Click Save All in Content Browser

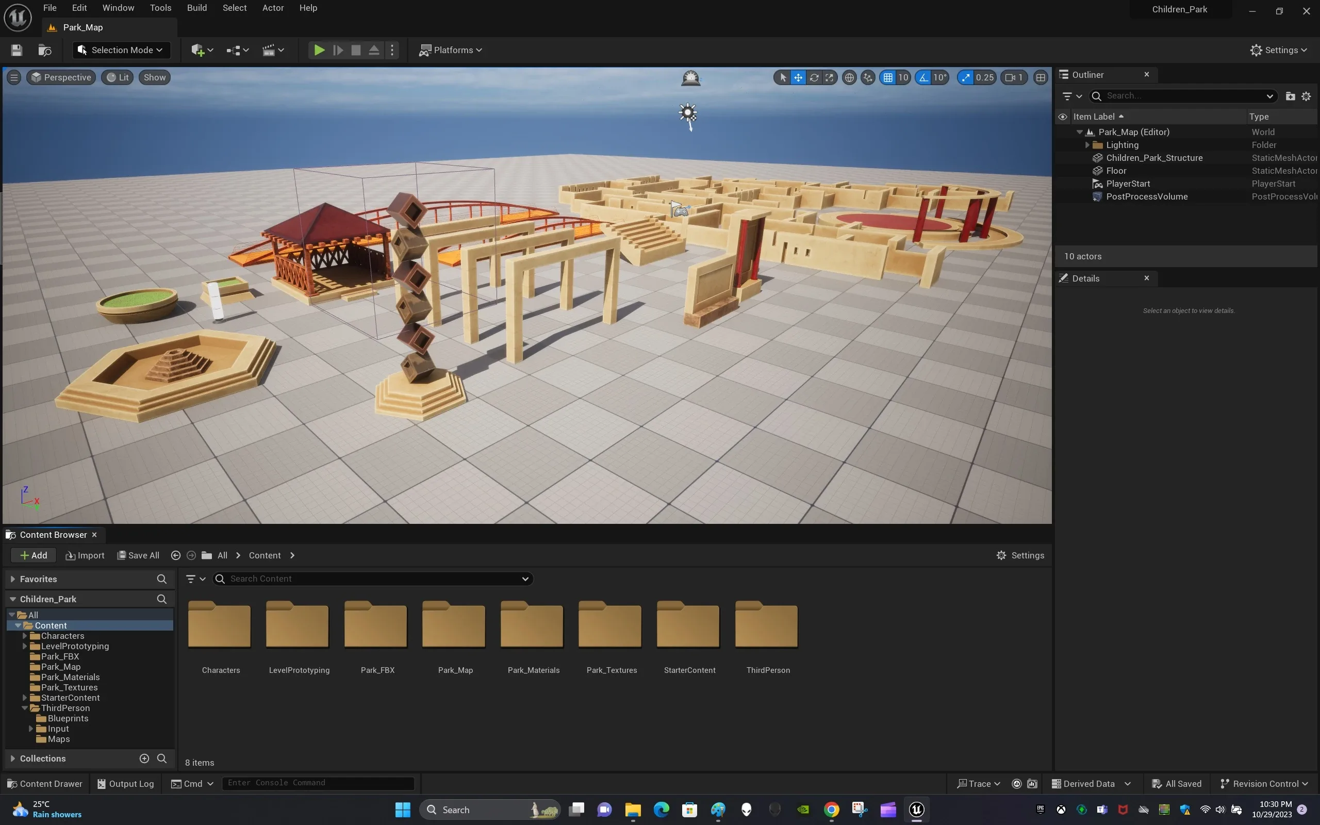point(139,555)
